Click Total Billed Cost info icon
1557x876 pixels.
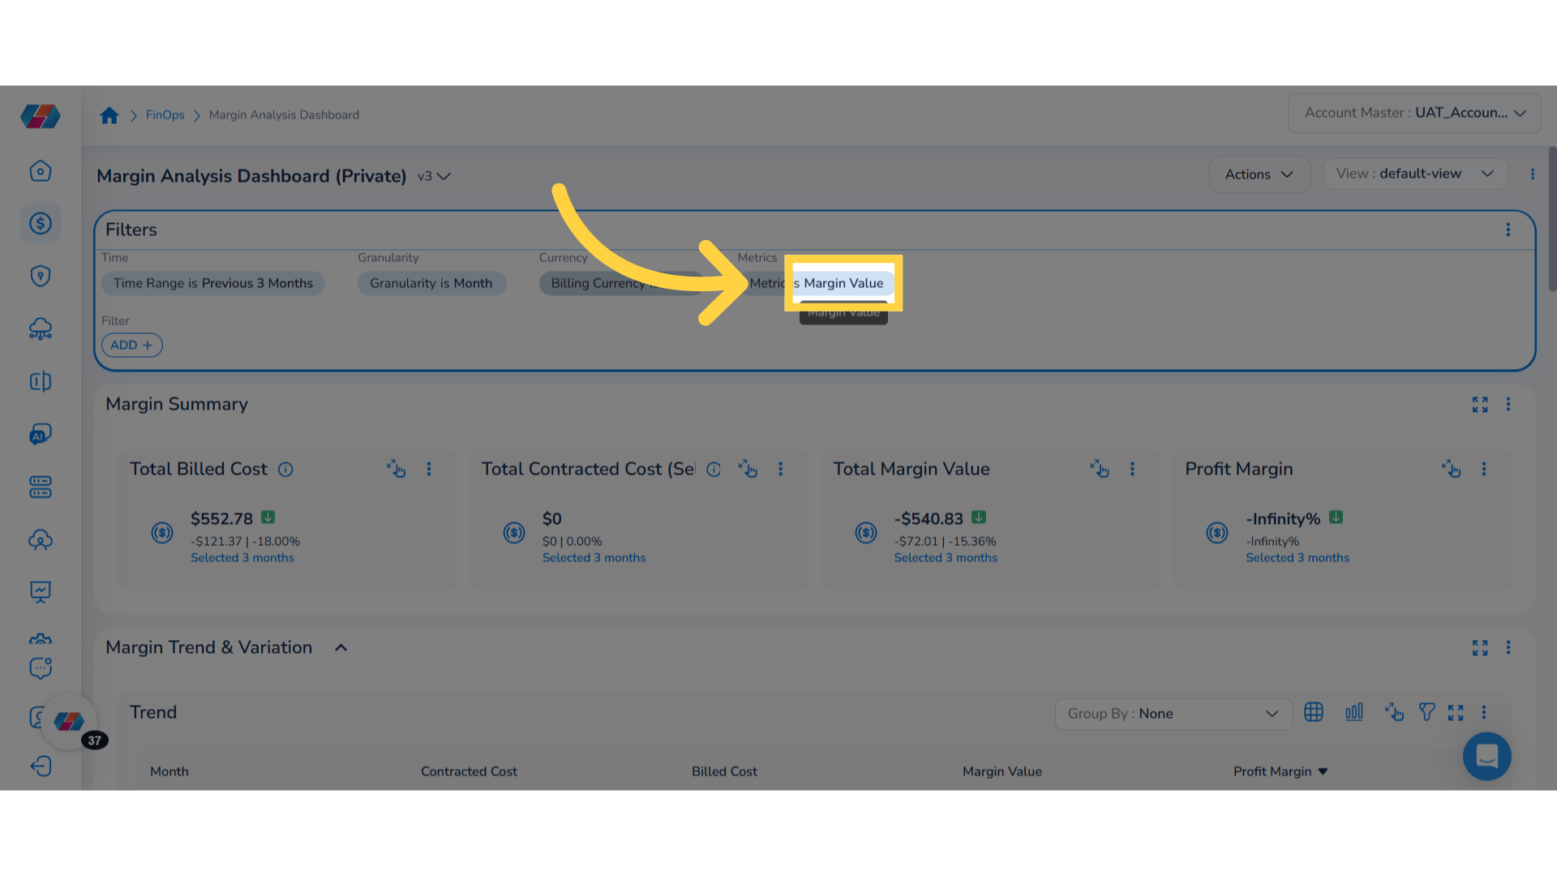285,470
